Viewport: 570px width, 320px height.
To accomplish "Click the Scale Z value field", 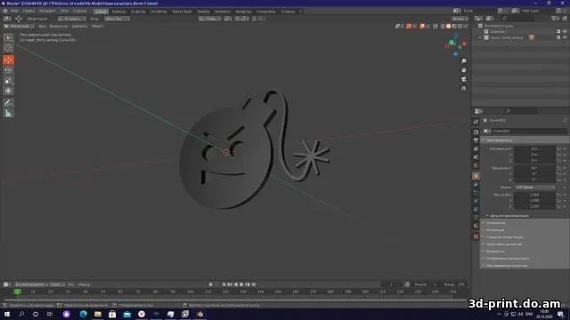I will [534, 206].
